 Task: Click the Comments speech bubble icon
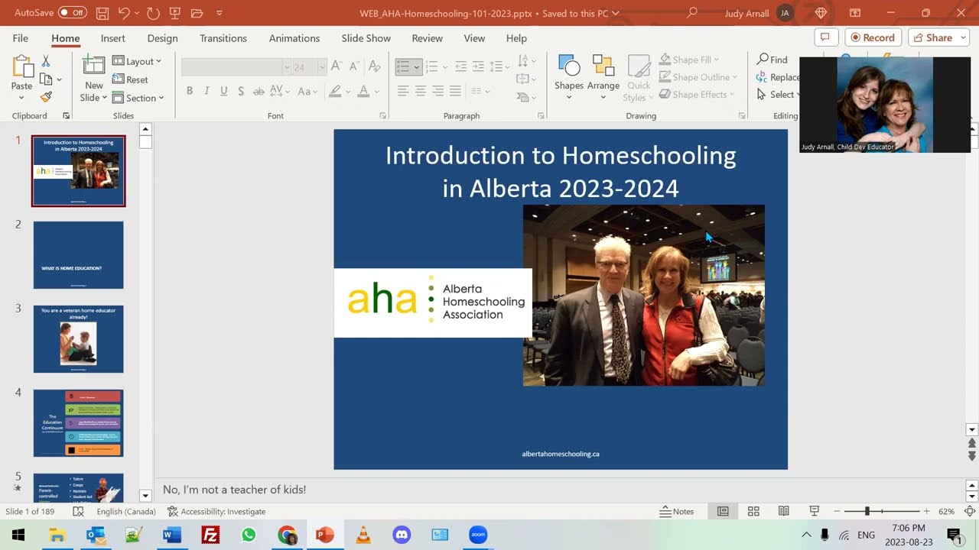pos(825,37)
